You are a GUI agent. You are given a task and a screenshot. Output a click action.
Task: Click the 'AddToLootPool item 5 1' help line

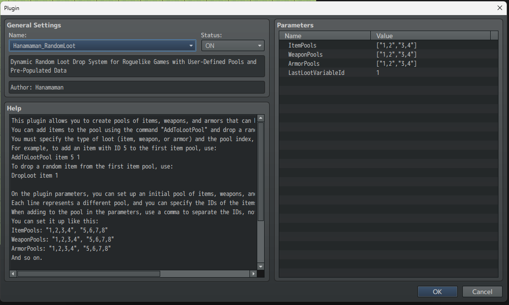pyautogui.click(x=45, y=157)
